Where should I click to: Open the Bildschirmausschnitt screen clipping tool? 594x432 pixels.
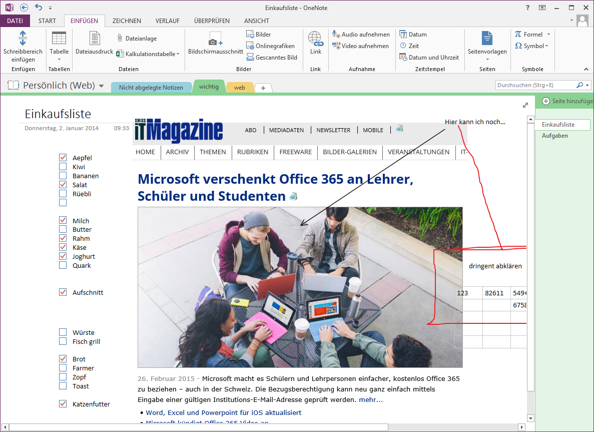click(x=215, y=44)
